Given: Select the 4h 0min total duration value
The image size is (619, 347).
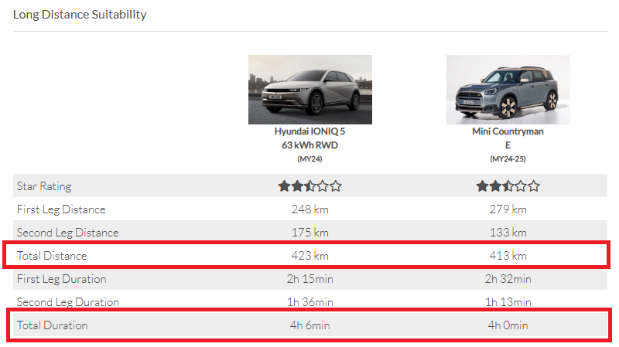Looking at the screenshot, I should (508, 325).
